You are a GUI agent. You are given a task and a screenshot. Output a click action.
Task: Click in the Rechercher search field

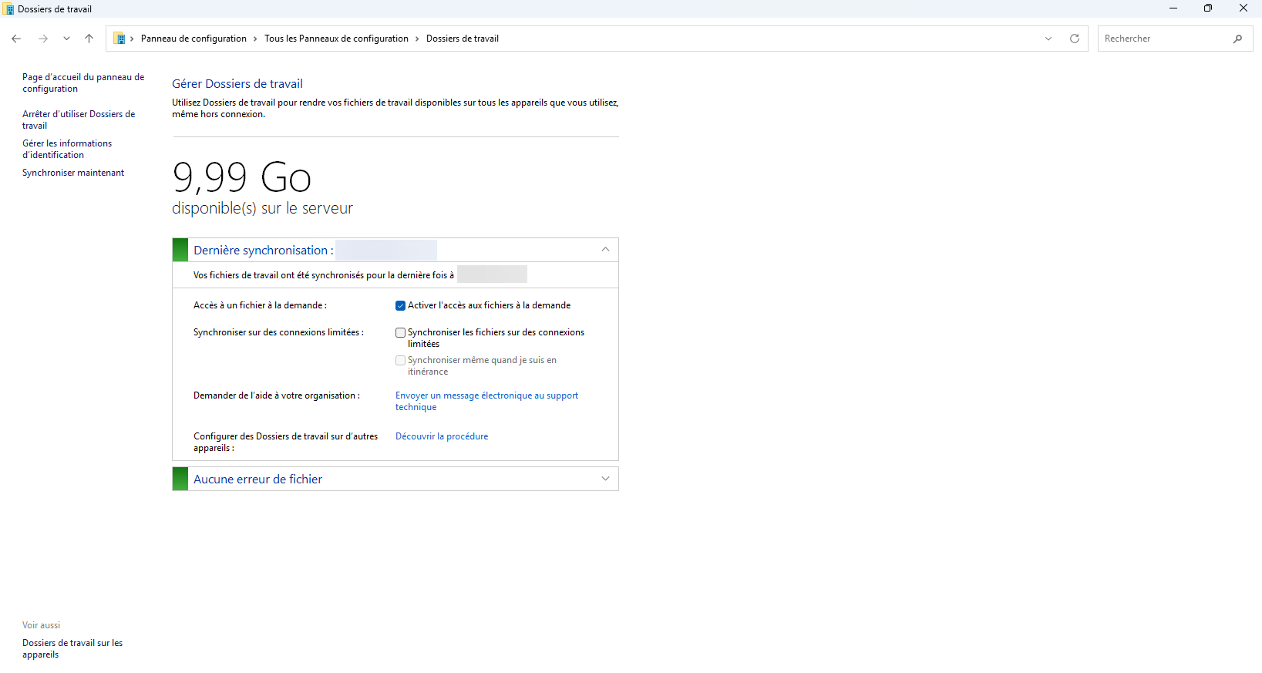(1164, 39)
